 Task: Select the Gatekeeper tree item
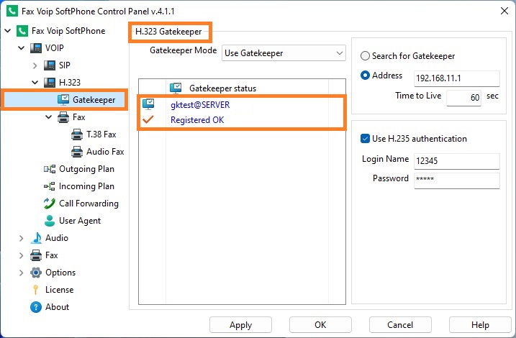[x=65, y=100]
